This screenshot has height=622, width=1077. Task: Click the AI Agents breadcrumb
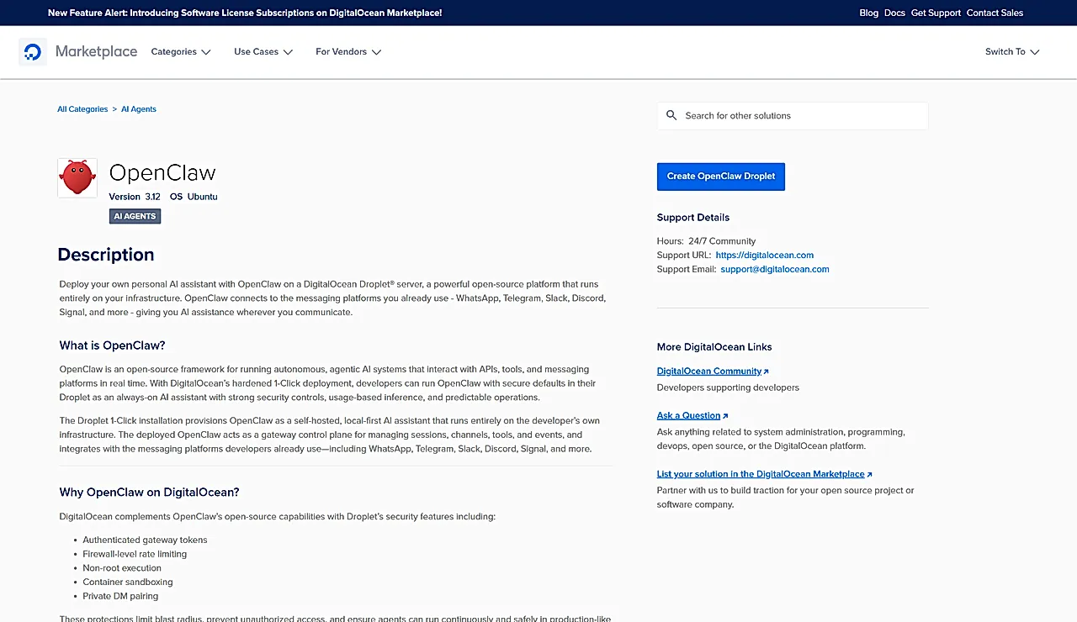pyautogui.click(x=139, y=109)
